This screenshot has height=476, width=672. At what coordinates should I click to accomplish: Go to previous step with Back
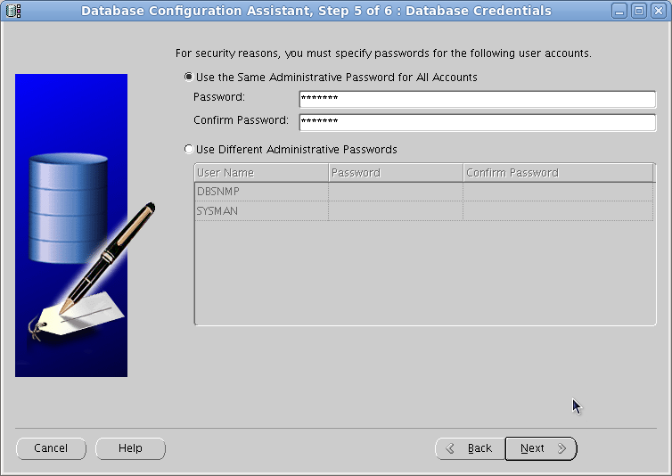pos(471,448)
